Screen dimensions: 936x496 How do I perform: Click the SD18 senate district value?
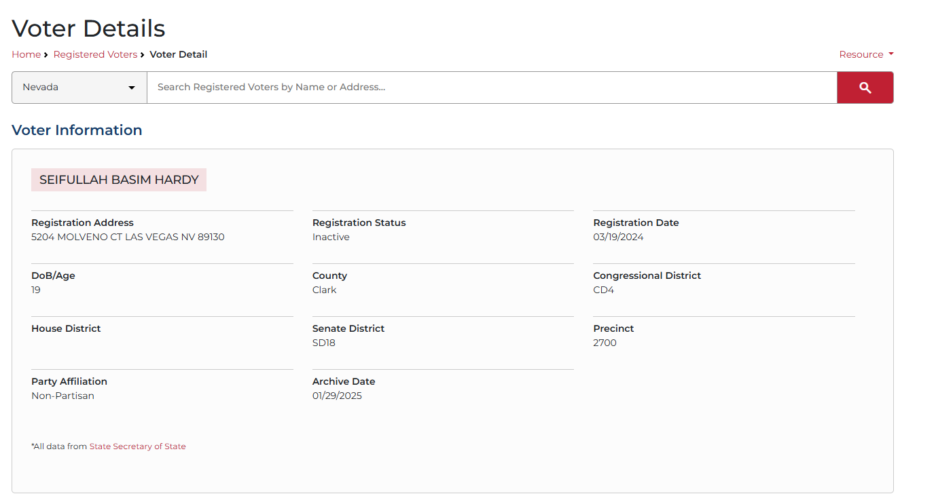[323, 343]
